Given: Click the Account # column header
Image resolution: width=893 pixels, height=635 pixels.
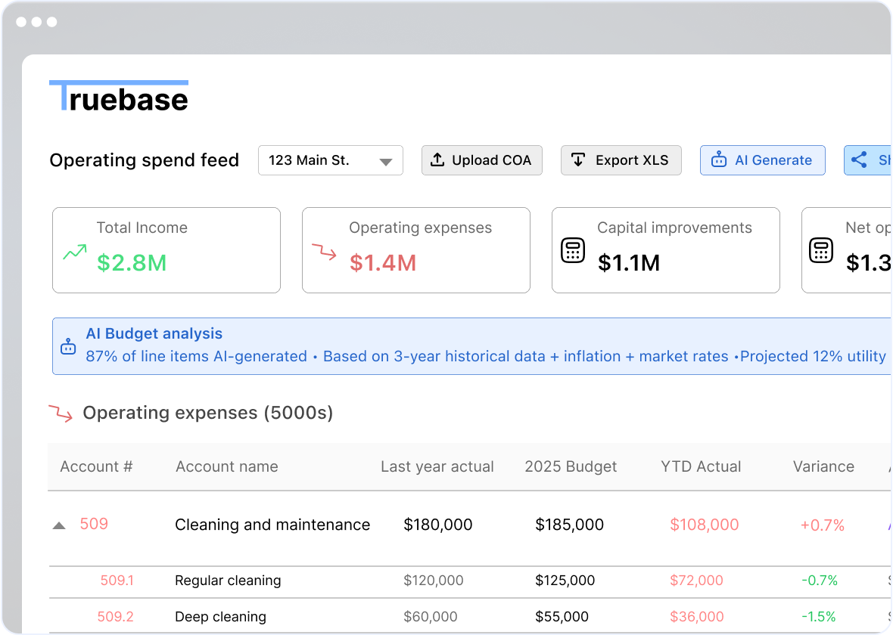Looking at the screenshot, I should click(96, 466).
